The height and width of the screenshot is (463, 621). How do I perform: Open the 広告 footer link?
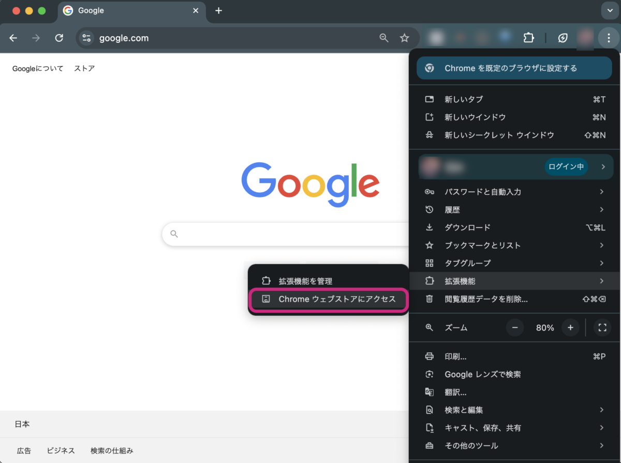pyautogui.click(x=24, y=451)
